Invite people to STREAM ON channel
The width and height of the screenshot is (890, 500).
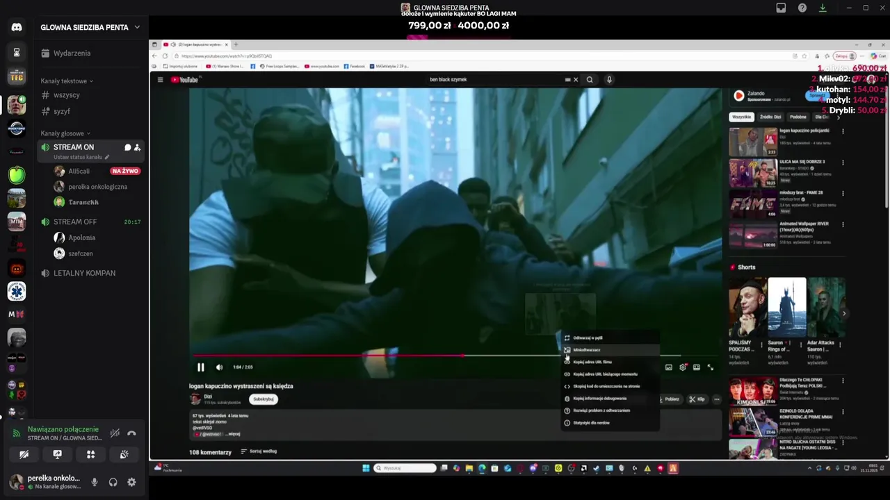[x=137, y=147]
